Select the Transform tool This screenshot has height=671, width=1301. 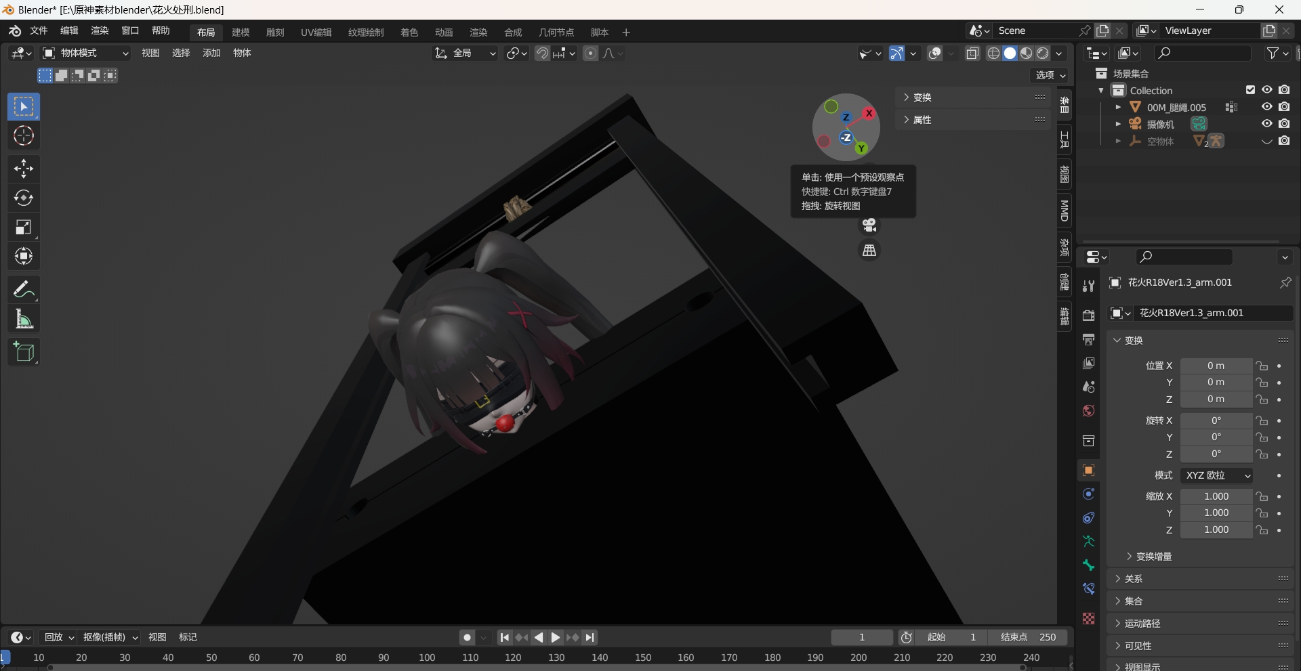point(24,256)
